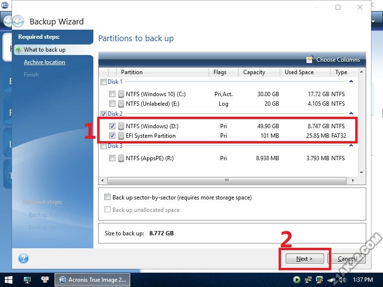Click the green arrow icon beside What to back up

(18, 50)
